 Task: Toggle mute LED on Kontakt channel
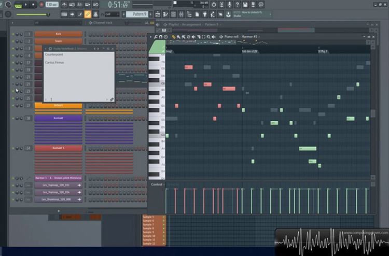12,118
